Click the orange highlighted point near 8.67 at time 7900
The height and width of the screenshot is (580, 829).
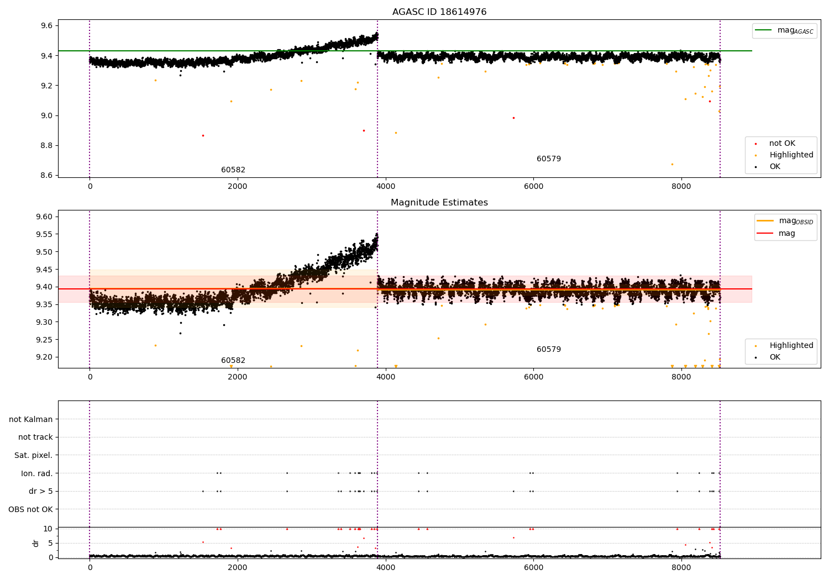click(672, 165)
